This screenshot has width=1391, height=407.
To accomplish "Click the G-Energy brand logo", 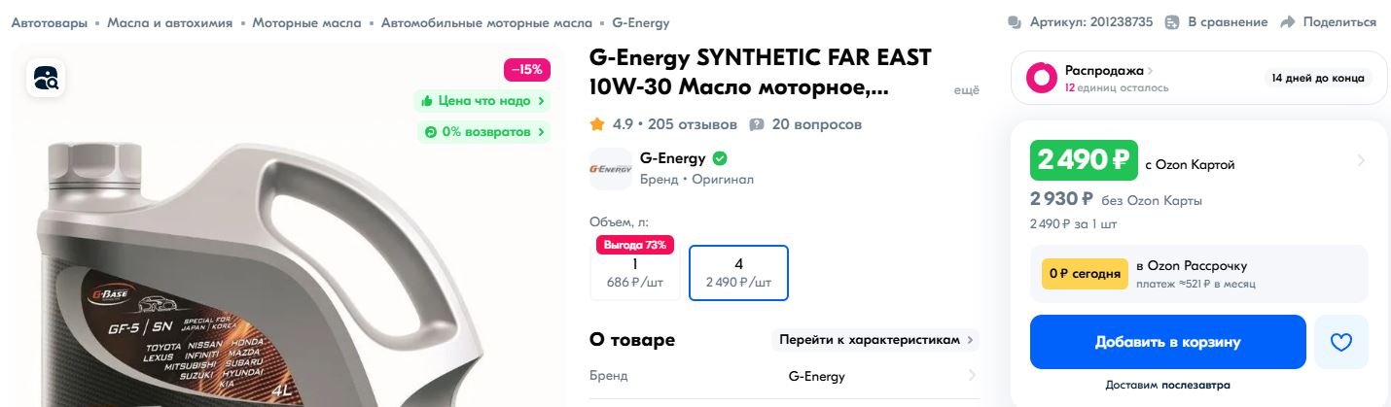I will click(x=611, y=169).
